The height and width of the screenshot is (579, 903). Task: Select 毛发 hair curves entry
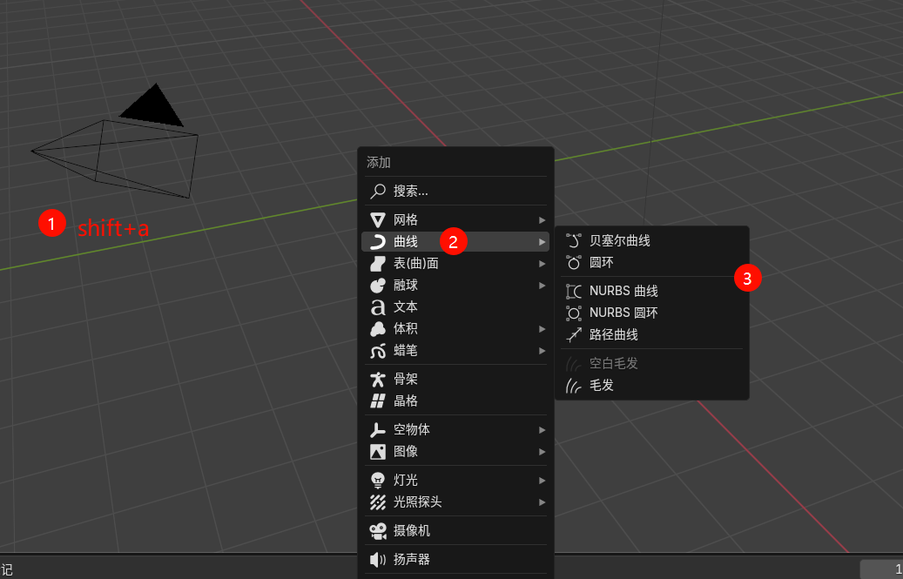[x=602, y=385]
